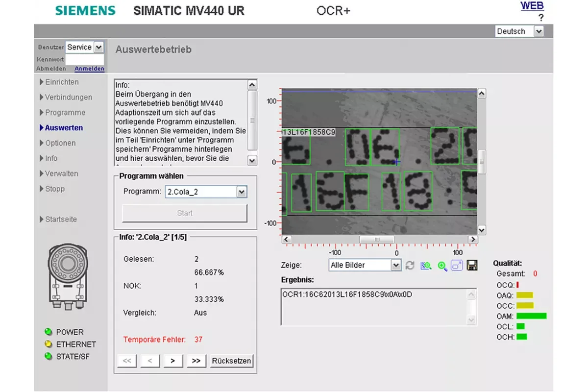Click the POWER status LED
The image size is (588, 392).
[x=48, y=332]
